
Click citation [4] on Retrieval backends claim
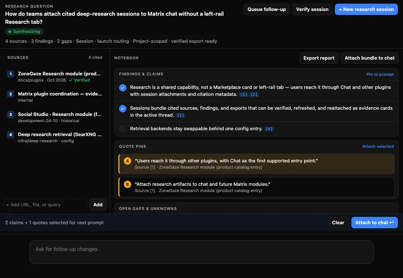[x=269, y=129]
